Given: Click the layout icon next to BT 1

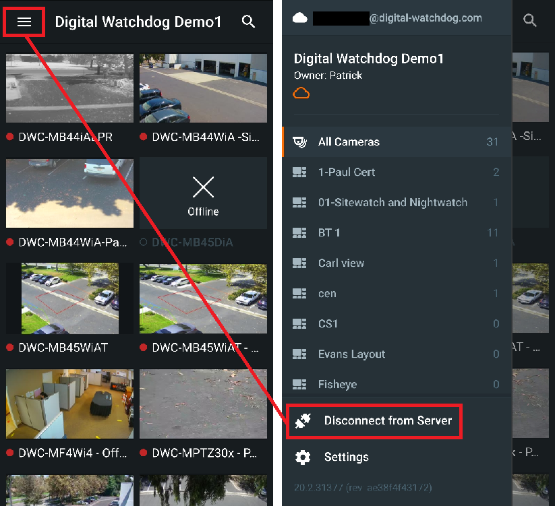Looking at the screenshot, I should [300, 233].
